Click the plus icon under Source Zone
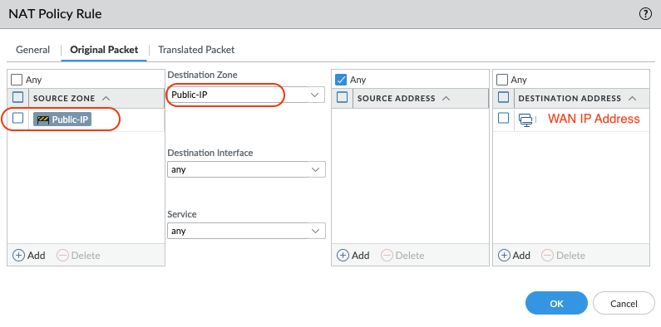The image size is (661, 327). tap(18, 255)
